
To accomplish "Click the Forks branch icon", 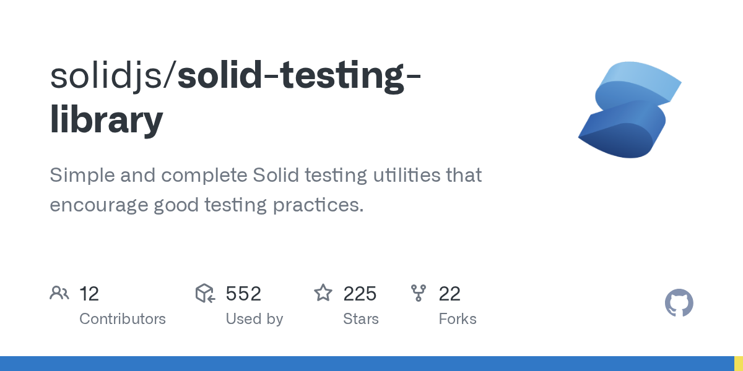I will pyautogui.click(x=419, y=293).
